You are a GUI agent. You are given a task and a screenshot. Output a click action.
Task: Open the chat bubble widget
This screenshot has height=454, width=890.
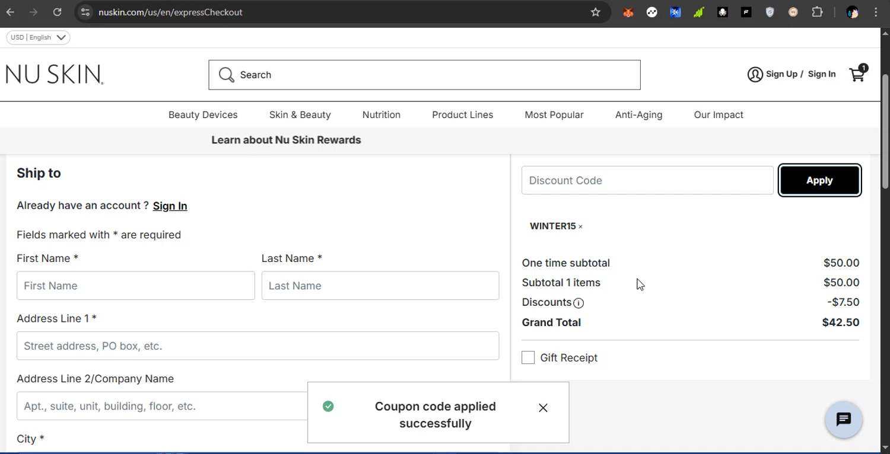[844, 419]
